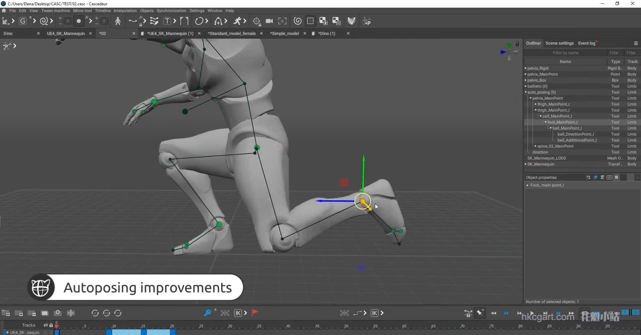Click the global mode G icon
The image size is (641, 335).
(23, 21)
